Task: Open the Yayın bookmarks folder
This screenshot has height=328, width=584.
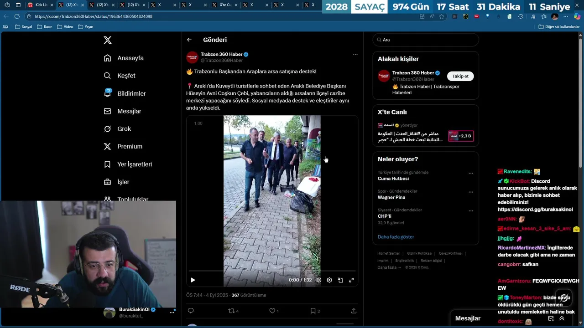Action: point(86,26)
